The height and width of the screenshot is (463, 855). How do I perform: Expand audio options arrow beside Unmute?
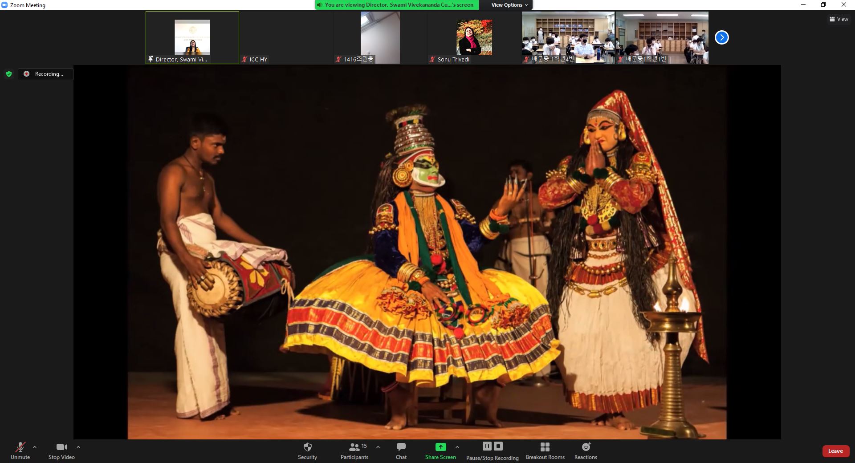pyautogui.click(x=35, y=447)
